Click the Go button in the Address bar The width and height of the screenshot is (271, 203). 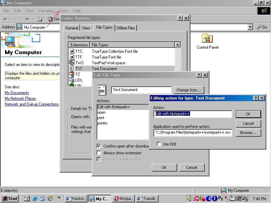tap(262, 27)
